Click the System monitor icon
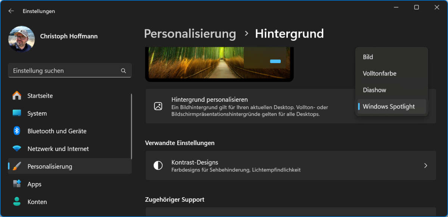This screenshot has width=448, height=217. [17, 113]
